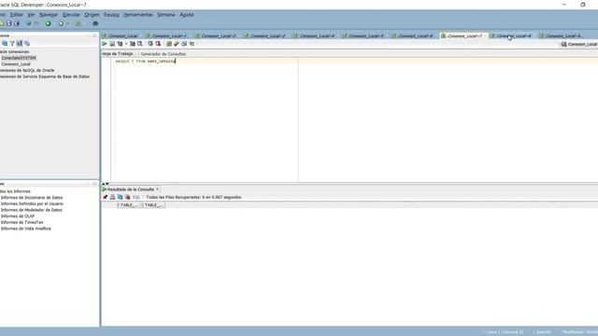Click the Rollback icon

click(158, 44)
